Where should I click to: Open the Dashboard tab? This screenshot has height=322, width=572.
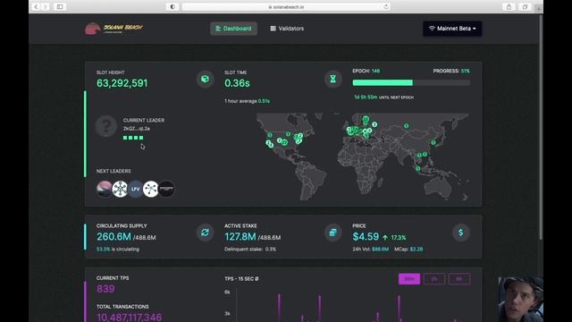233,29
